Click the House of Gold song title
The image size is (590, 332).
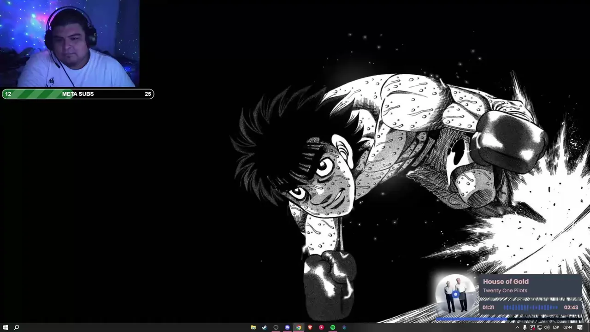(506, 281)
